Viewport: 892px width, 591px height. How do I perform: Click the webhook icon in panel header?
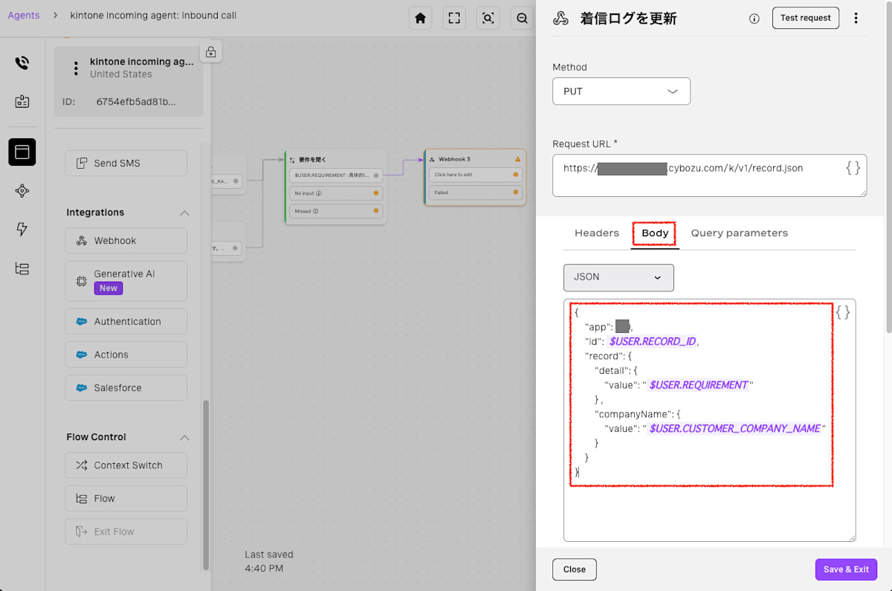pos(561,19)
